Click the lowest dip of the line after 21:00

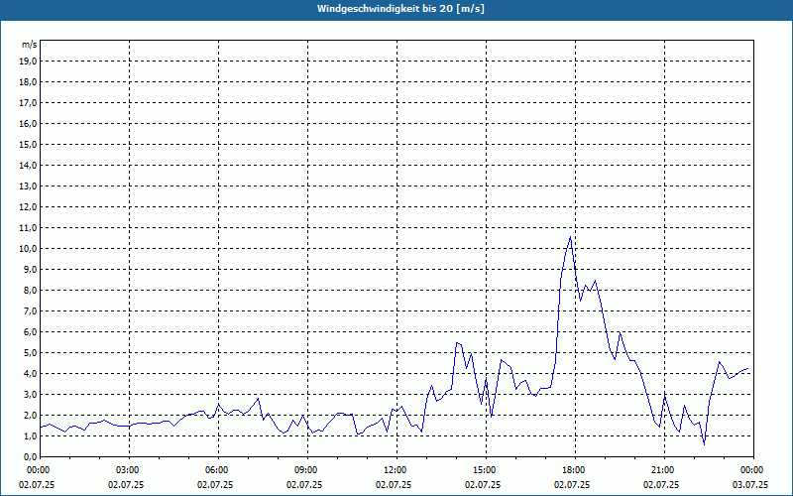[704, 444]
